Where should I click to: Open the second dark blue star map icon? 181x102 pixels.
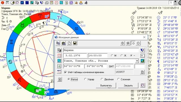click(x=27, y=3)
